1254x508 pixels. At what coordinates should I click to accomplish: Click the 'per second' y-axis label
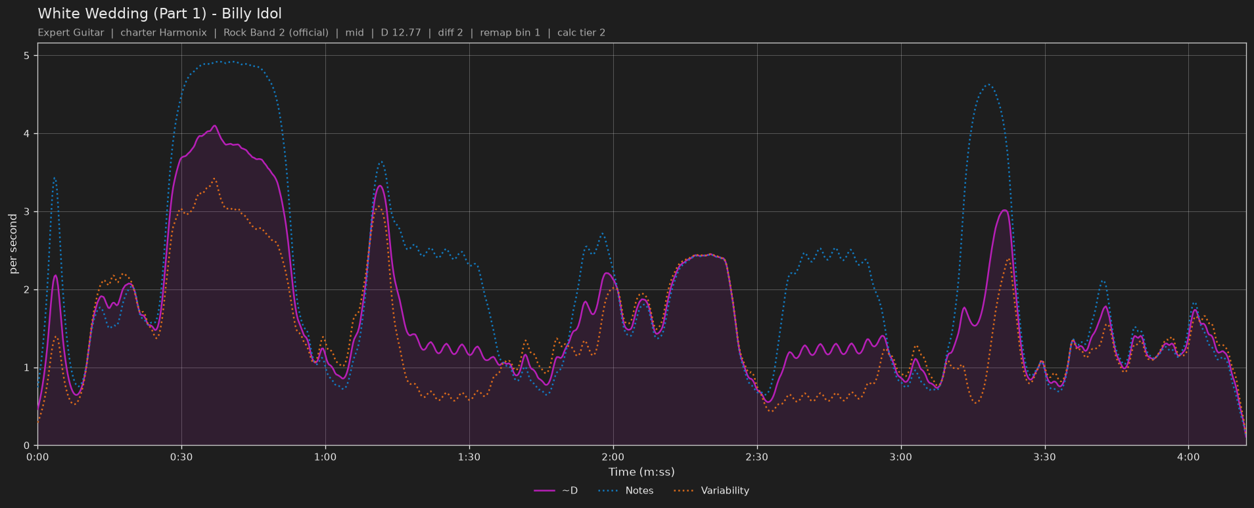13,244
